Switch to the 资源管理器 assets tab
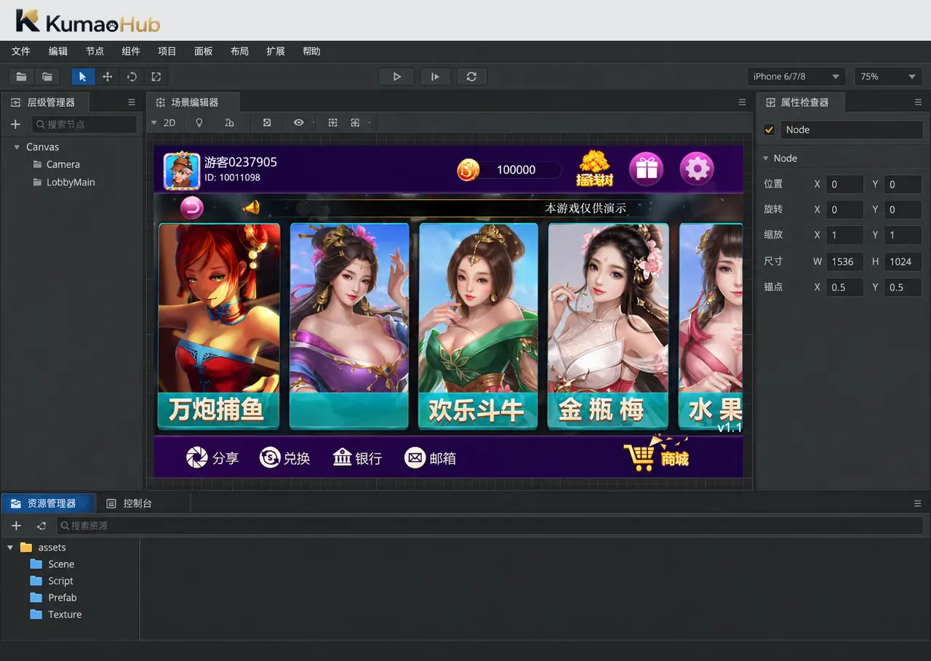 (49, 503)
